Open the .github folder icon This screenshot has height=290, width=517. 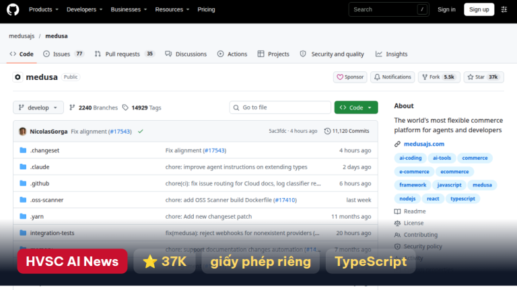(x=23, y=183)
